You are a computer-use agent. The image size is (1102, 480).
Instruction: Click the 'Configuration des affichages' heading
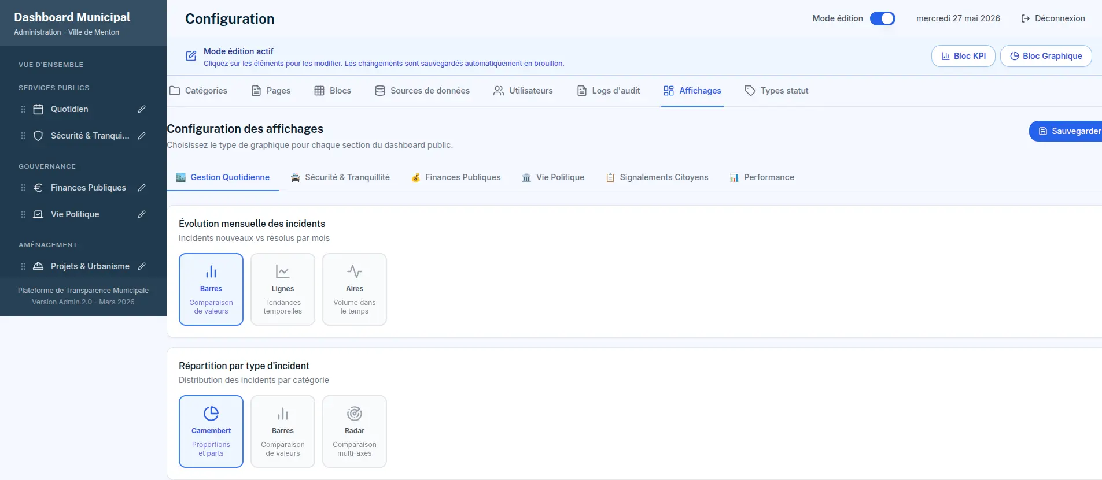click(x=245, y=129)
